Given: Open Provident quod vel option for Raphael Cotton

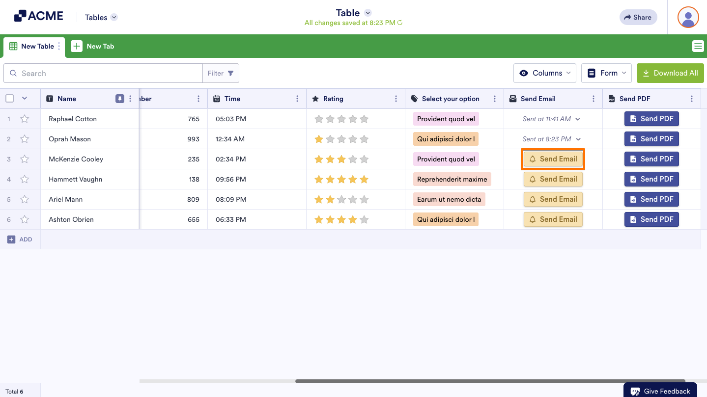Looking at the screenshot, I should [x=446, y=119].
